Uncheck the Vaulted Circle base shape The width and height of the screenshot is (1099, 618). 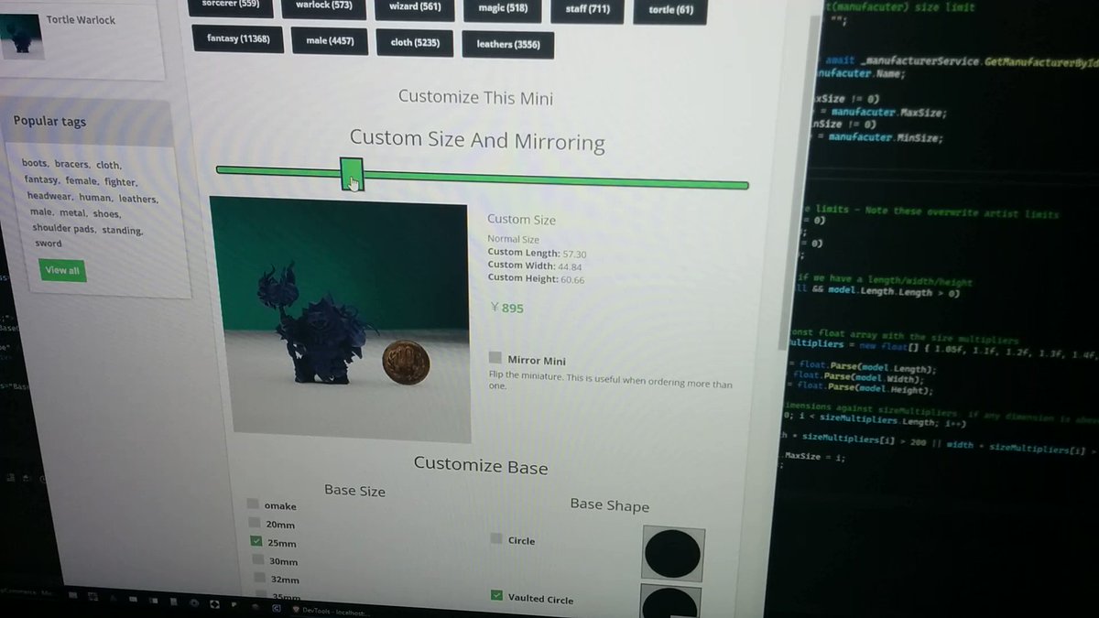pyautogui.click(x=497, y=596)
